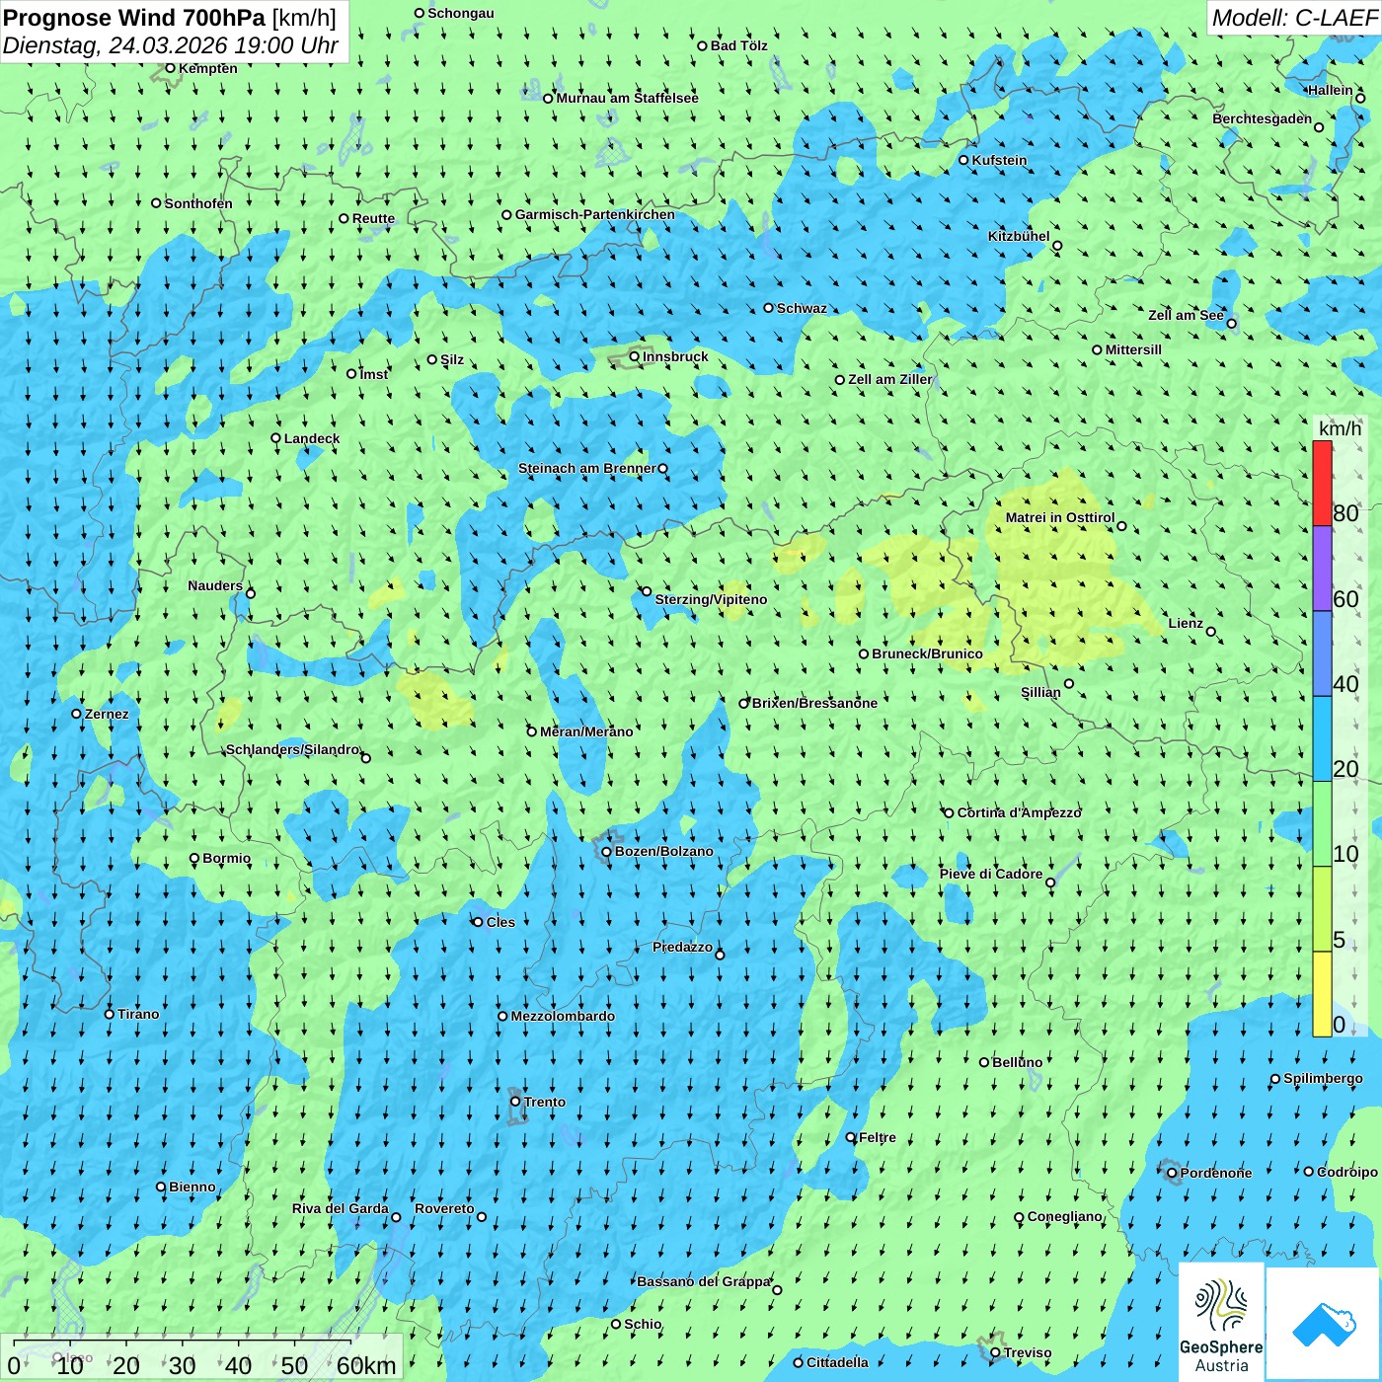Click the 'Bormio' label
Screen dimensions: 1382x1382
[226, 858]
